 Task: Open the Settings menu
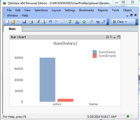click(70, 10)
